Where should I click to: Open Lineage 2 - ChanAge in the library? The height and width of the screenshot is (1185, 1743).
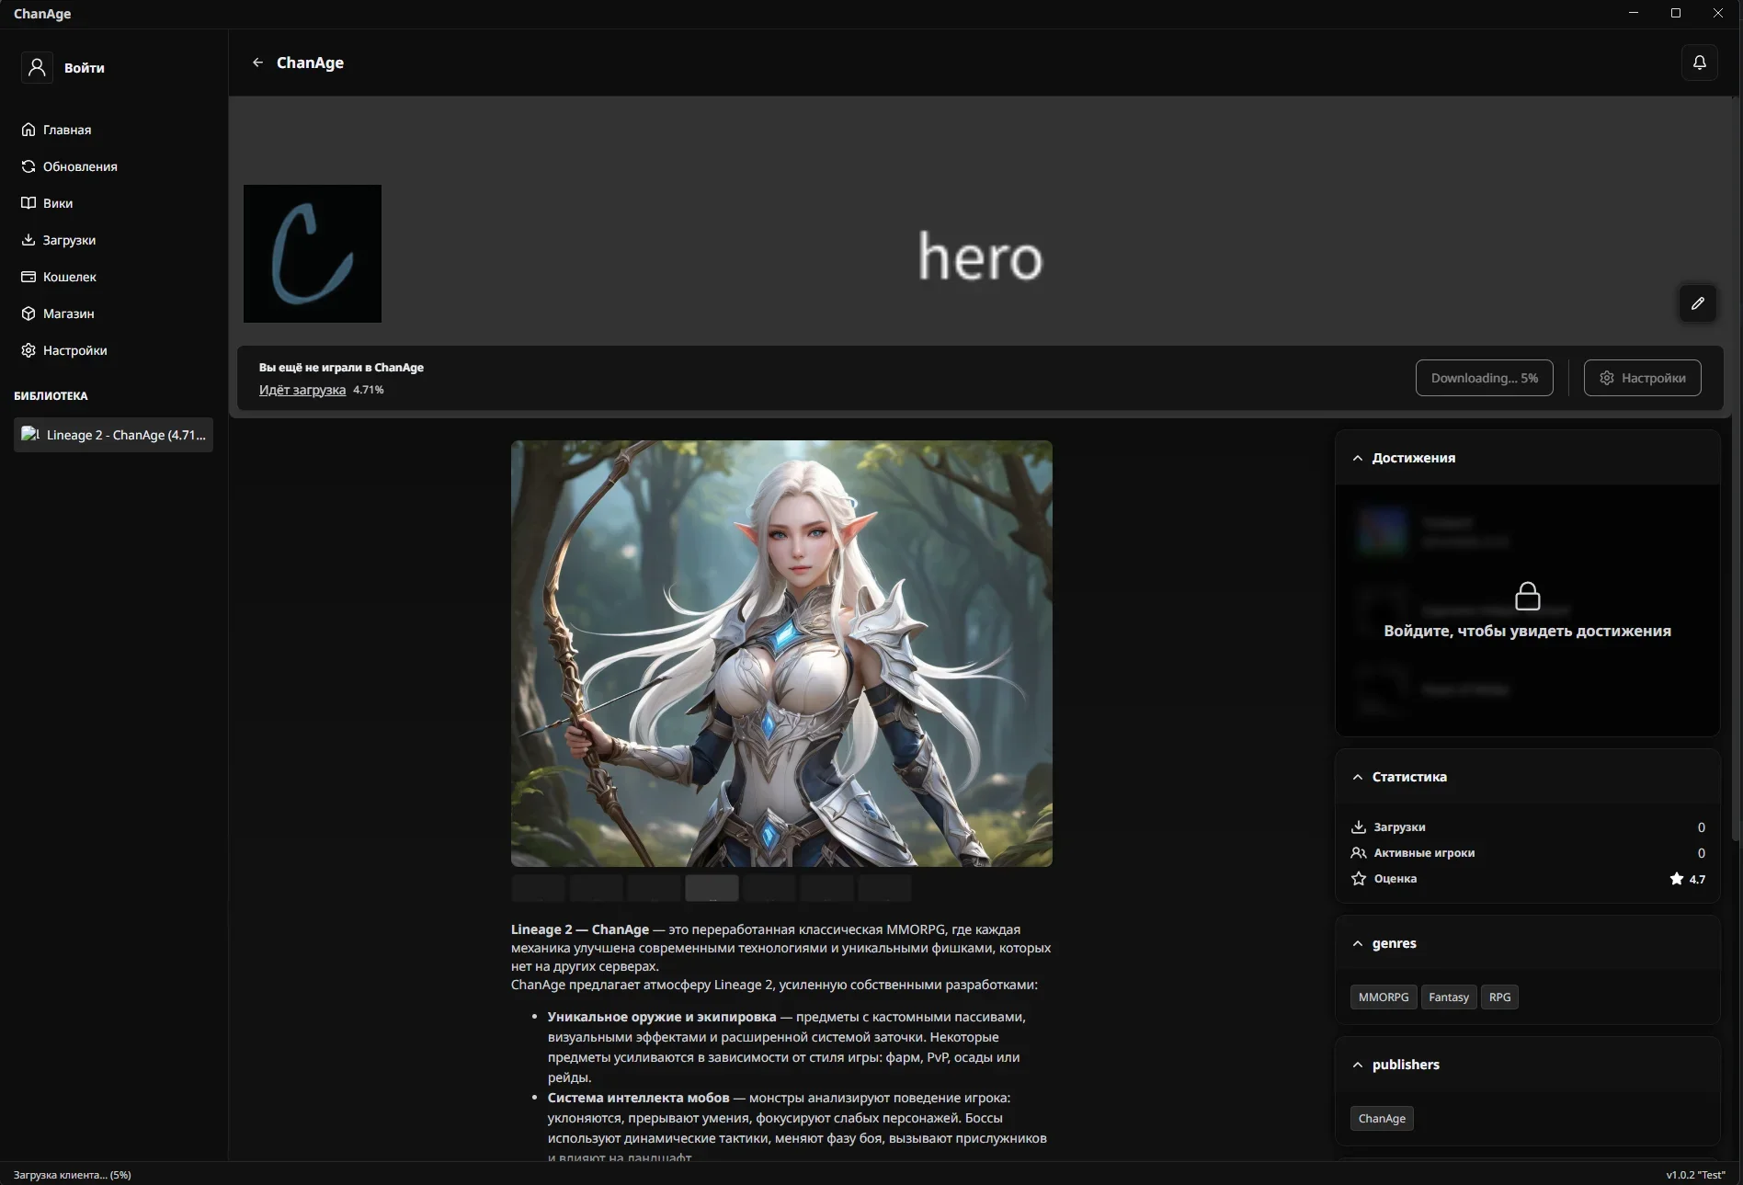pos(114,435)
